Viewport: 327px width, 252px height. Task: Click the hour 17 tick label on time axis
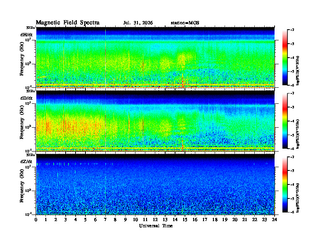205,220
